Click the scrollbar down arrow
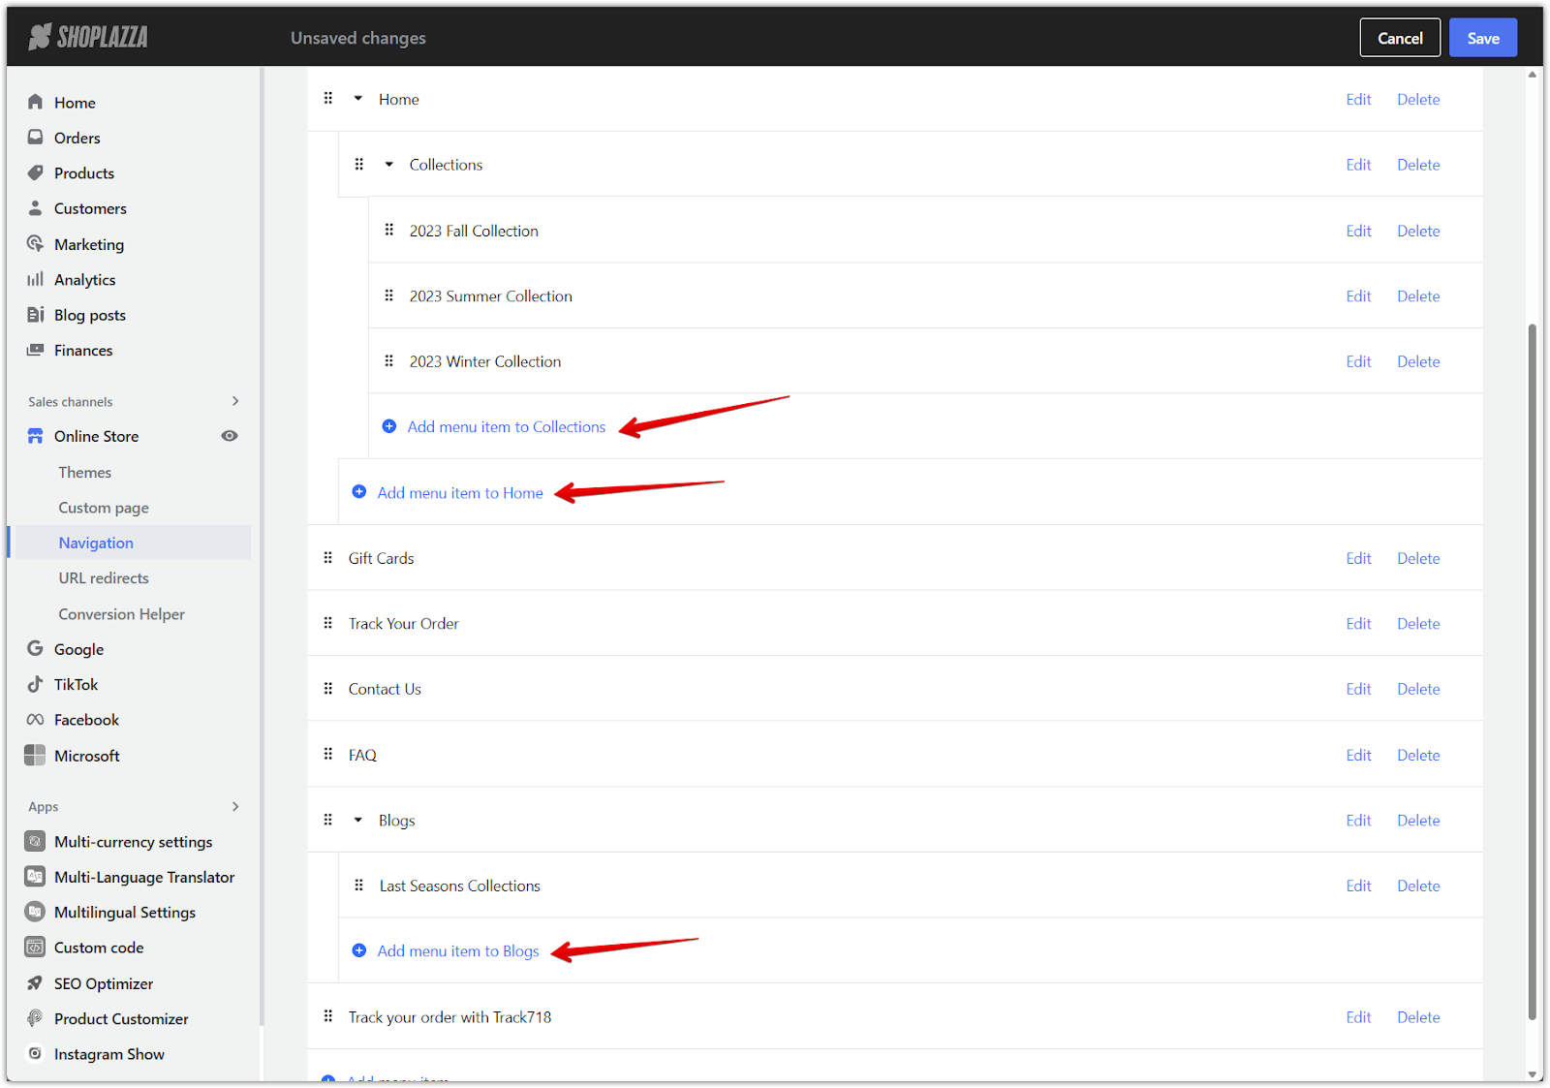 point(1532,1073)
